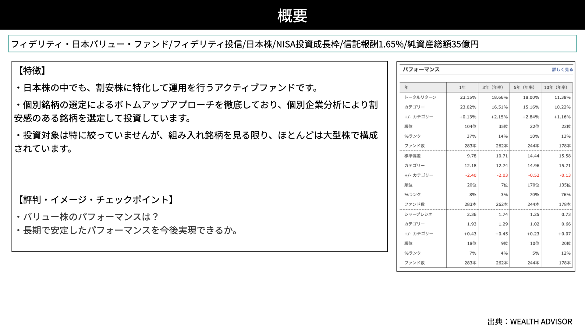Click the 3-year total return 18.66%
The image size is (585, 329).
tap(499, 97)
